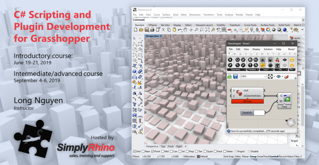Uncheck the End osnap checkbox
The image size is (319, 165).
click(x=135, y=152)
